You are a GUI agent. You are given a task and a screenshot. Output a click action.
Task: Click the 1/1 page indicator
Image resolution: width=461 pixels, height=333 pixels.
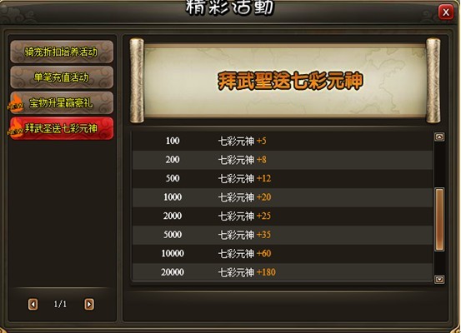coord(60,304)
